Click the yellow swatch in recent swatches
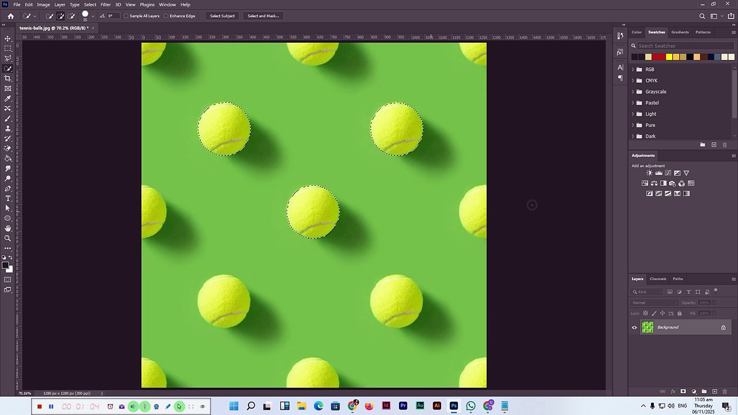The image size is (738, 415). coord(669,56)
